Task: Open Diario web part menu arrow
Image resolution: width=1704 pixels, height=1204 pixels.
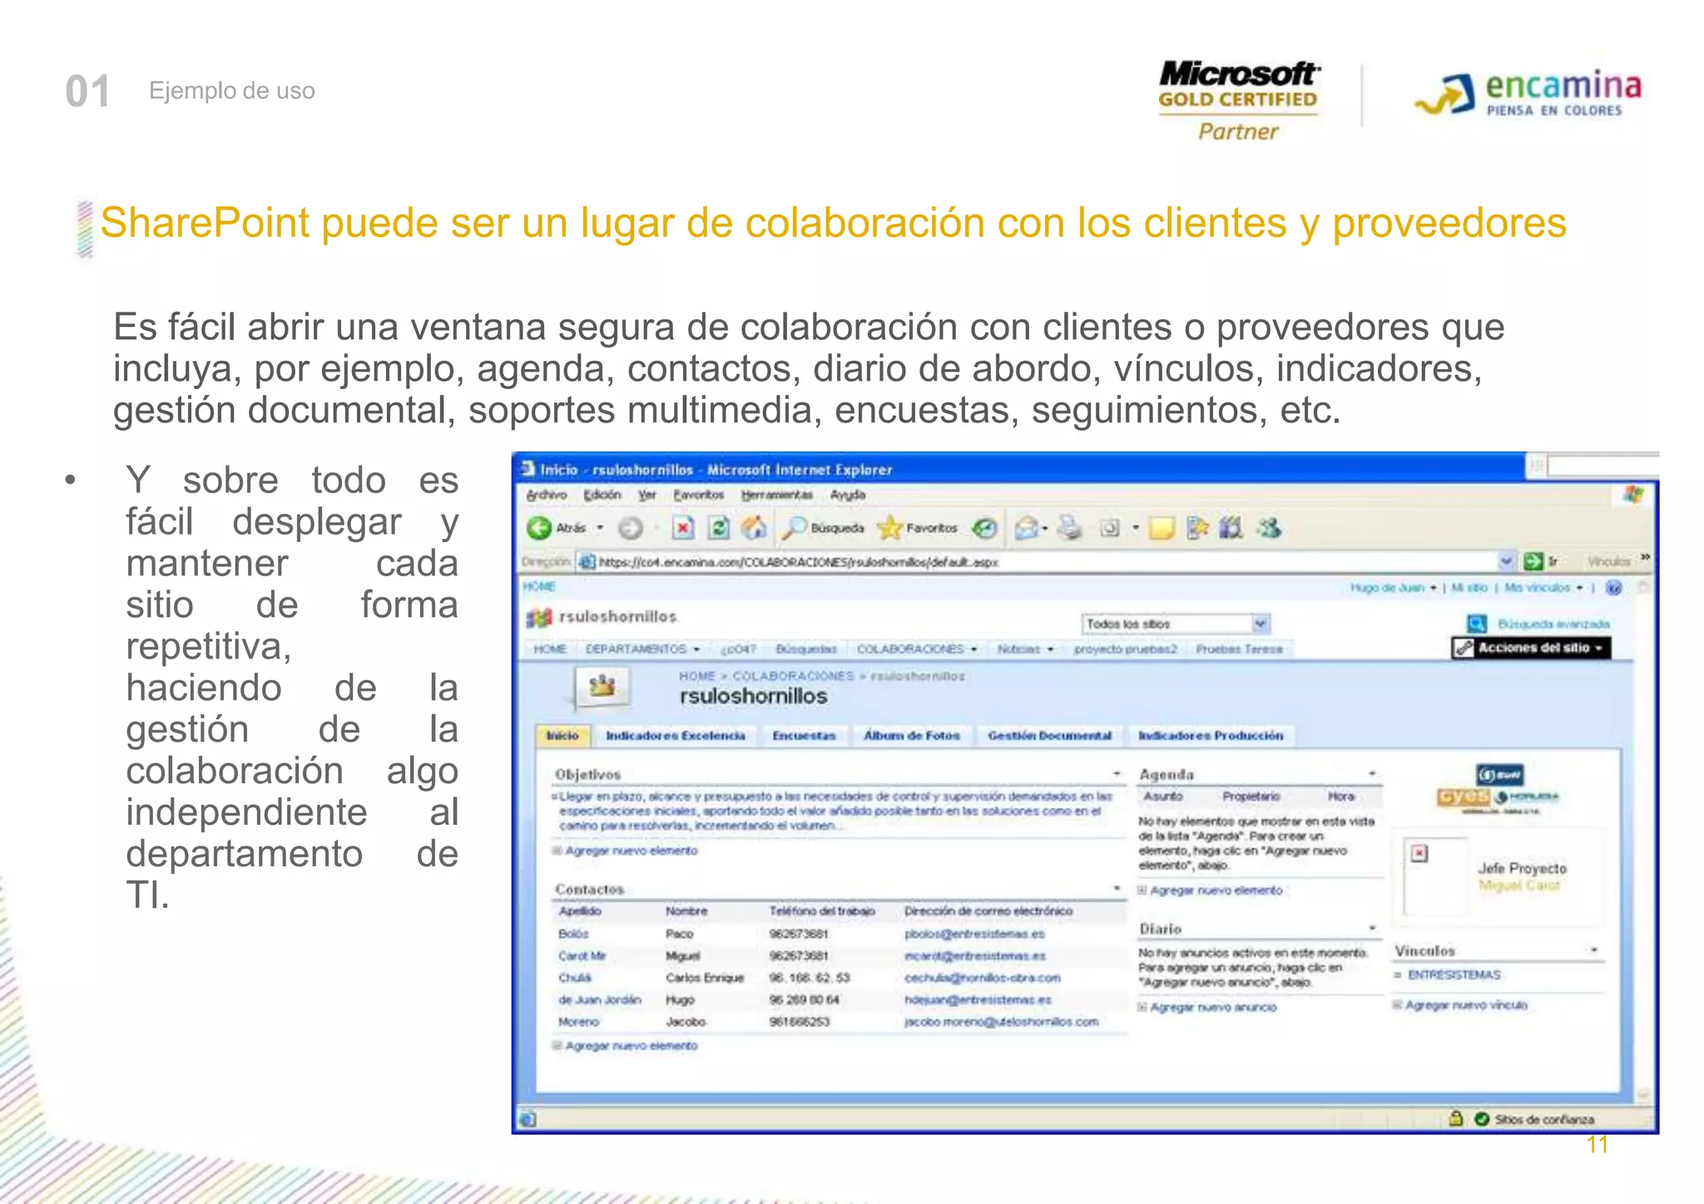Action: click(1372, 927)
